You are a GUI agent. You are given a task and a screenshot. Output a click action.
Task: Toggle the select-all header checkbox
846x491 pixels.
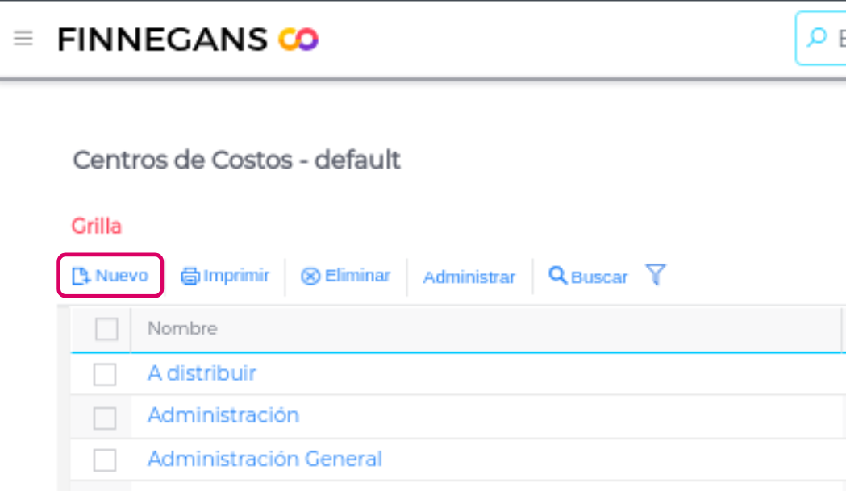(106, 329)
